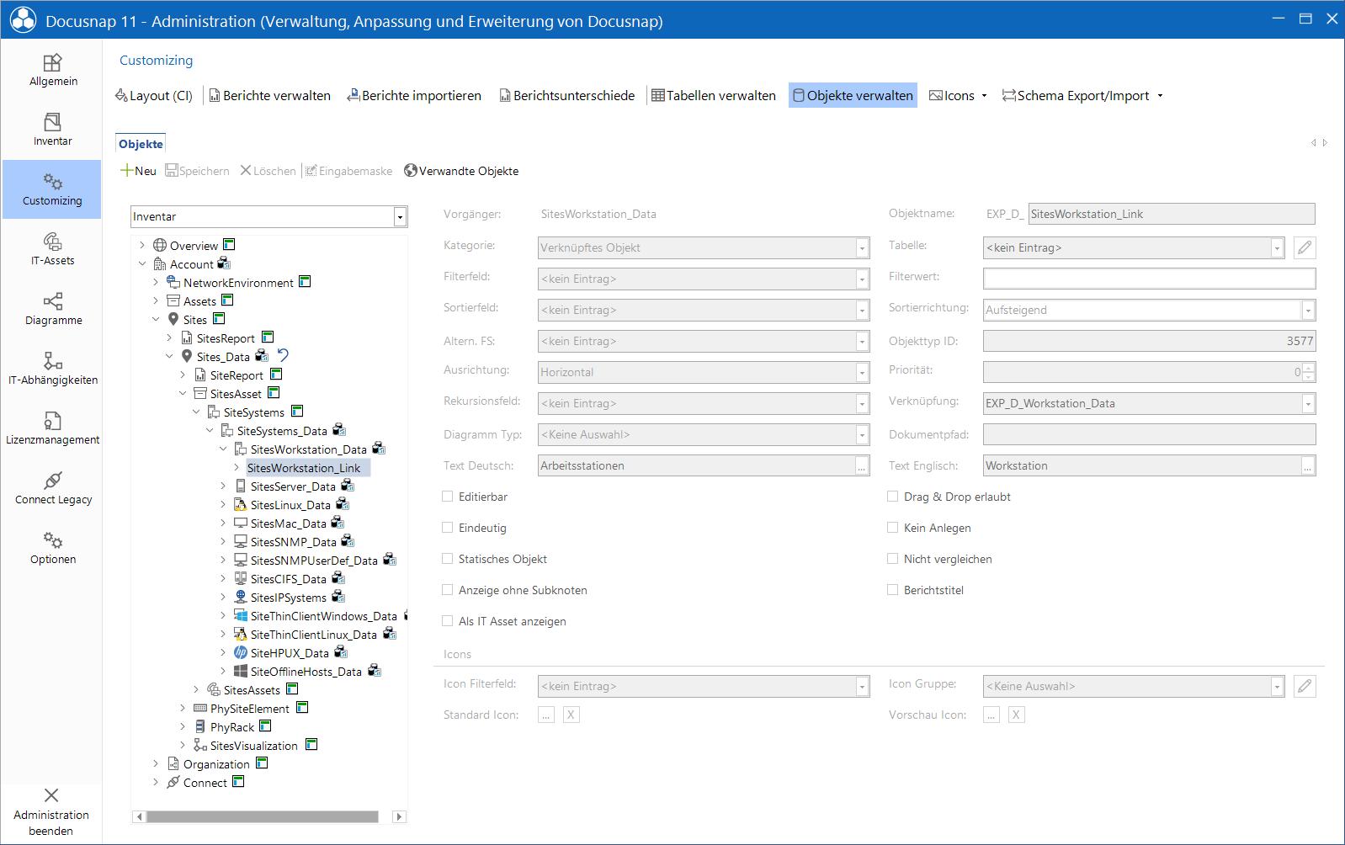Screen dimensions: 1345x845
Task: Enable the Statisches Objekt checkbox
Action: tap(448, 559)
